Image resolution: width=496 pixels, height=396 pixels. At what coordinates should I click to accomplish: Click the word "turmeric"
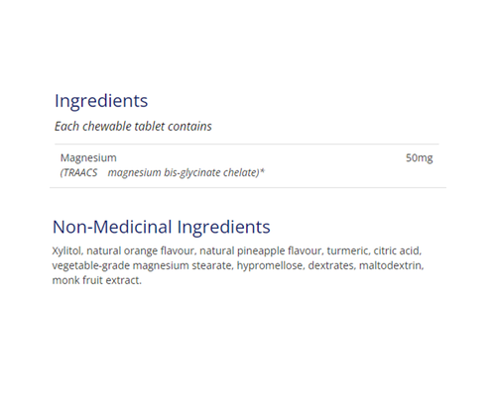pos(347,250)
